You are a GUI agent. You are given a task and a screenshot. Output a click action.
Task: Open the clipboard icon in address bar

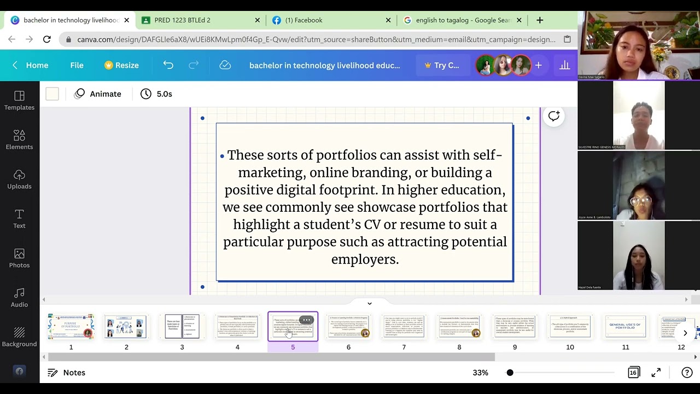pyautogui.click(x=567, y=39)
